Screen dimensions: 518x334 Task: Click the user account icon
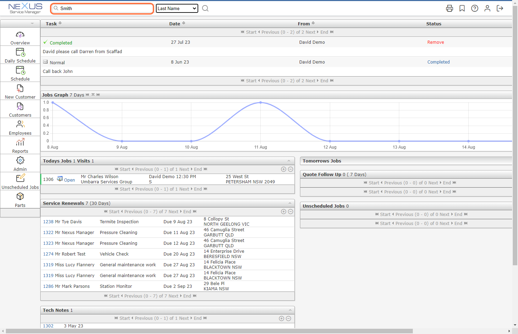(487, 8)
